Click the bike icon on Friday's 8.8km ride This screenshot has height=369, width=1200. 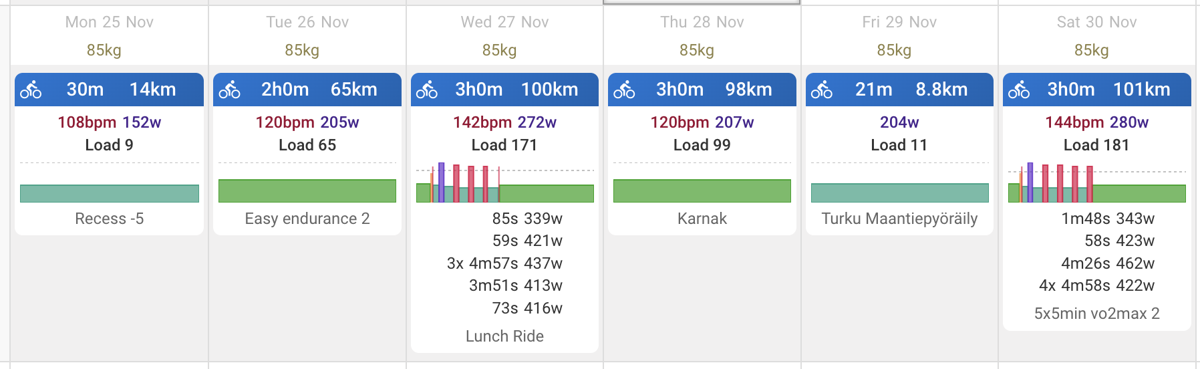pos(822,90)
